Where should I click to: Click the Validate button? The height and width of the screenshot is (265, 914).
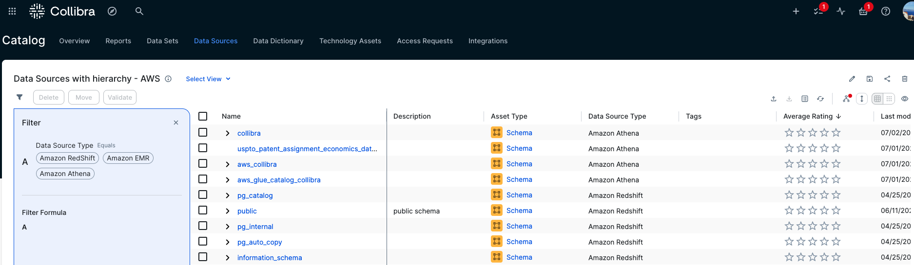pos(120,97)
